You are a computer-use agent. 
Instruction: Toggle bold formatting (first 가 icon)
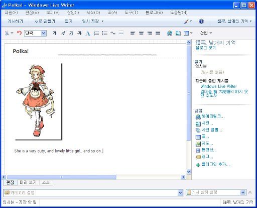(x=54, y=33)
